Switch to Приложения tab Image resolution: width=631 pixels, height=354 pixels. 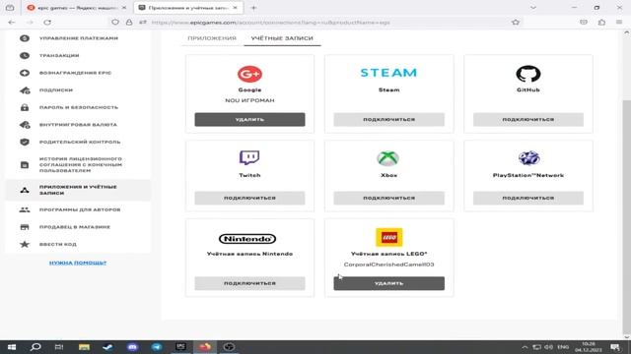point(212,38)
